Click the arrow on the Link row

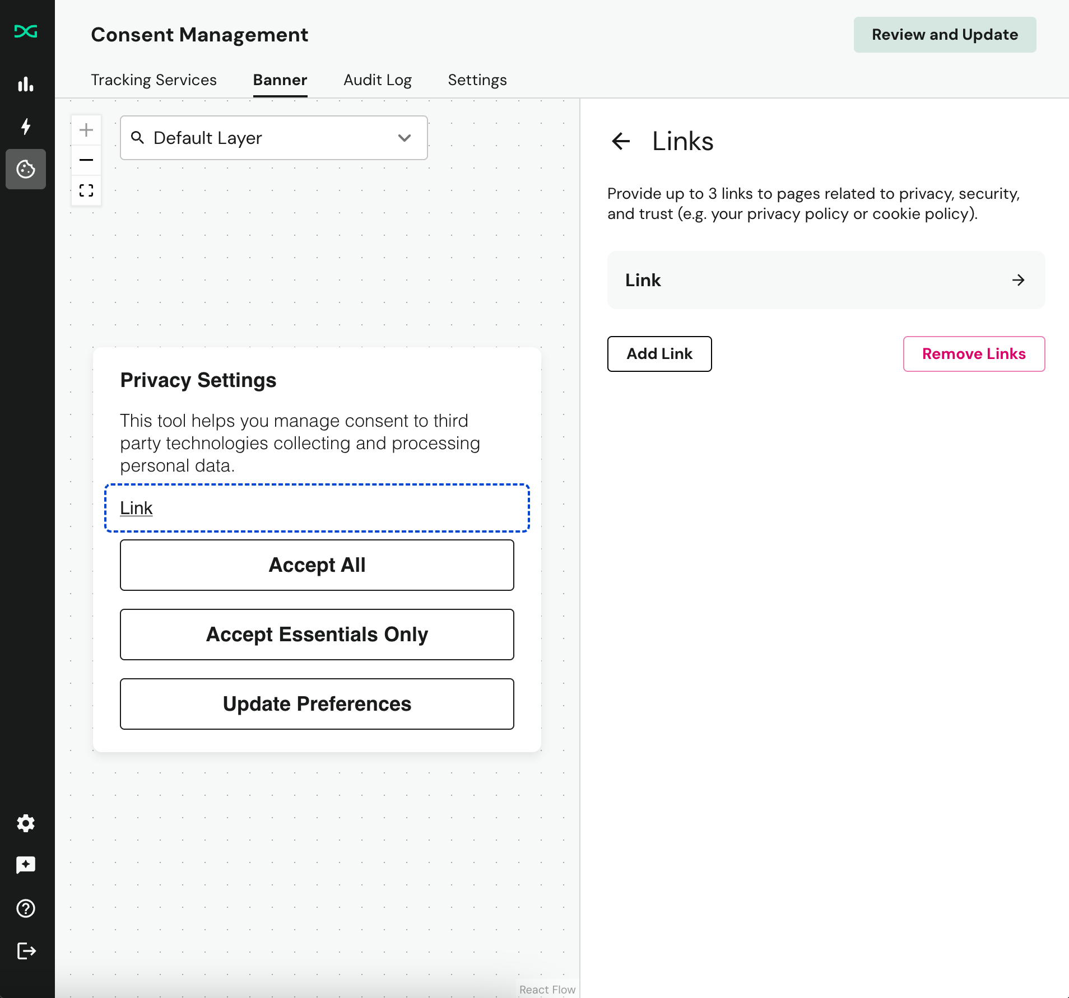(1018, 280)
